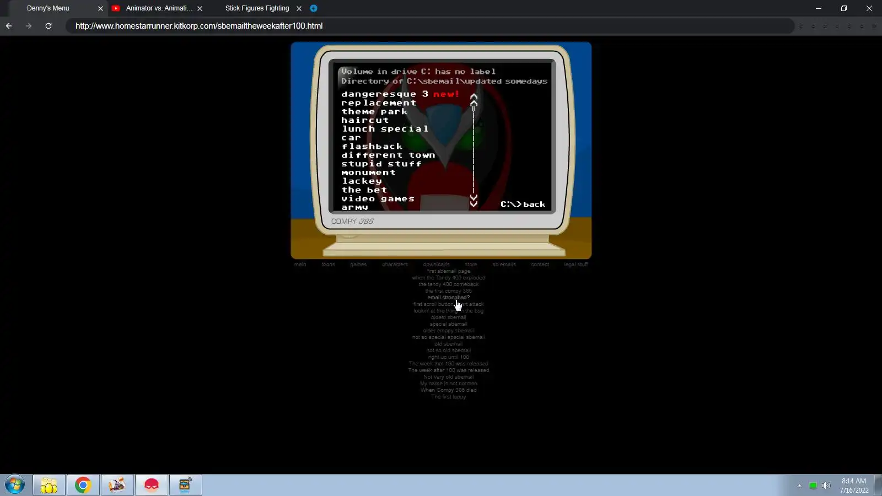Go to the 'characters' nav link
Screen dimensions: 882x496
pos(395,265)
